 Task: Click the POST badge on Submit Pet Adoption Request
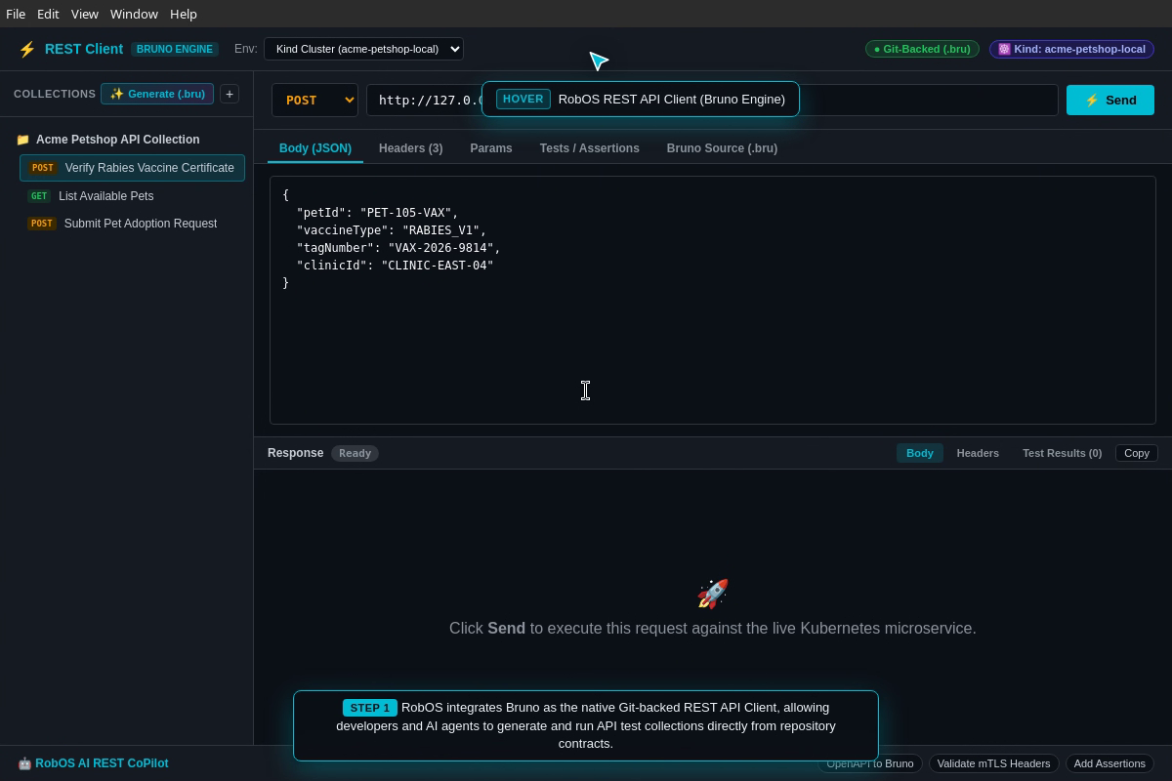[42, 224]
